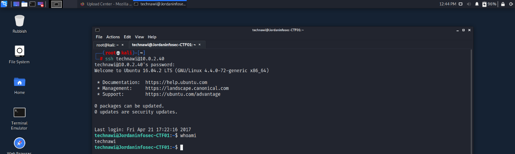Click the lock screen icon
Viewport: 515px width, 154px height.
[x=503, y=4]
